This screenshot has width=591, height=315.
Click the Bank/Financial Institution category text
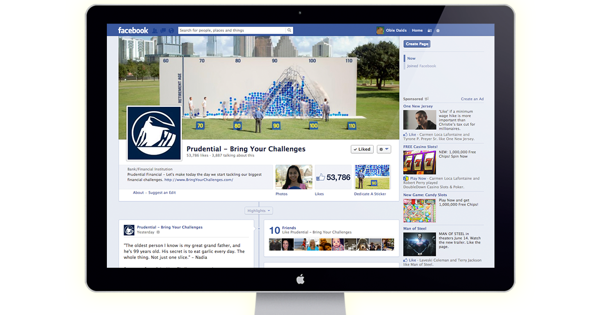coord(150,169)
